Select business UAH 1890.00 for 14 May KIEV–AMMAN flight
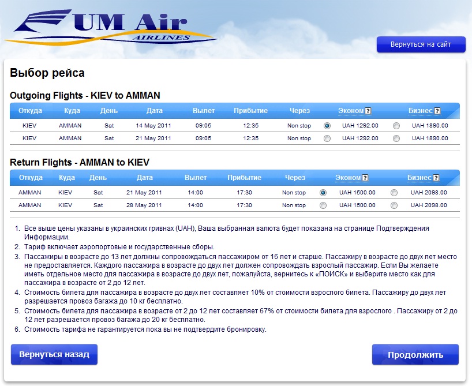Screen dimensions: 472x386 pos(396,125)
